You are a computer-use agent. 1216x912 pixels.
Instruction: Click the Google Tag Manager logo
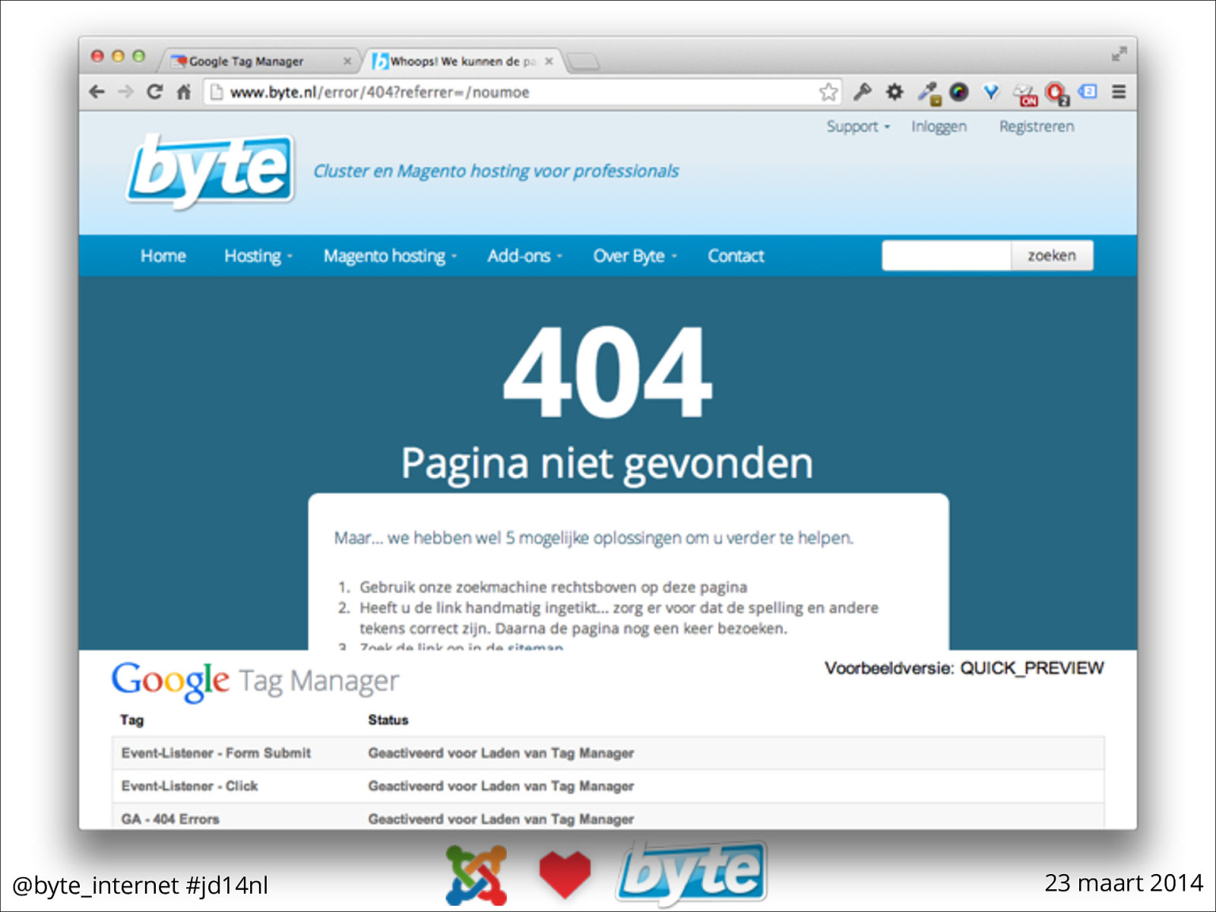255,681
